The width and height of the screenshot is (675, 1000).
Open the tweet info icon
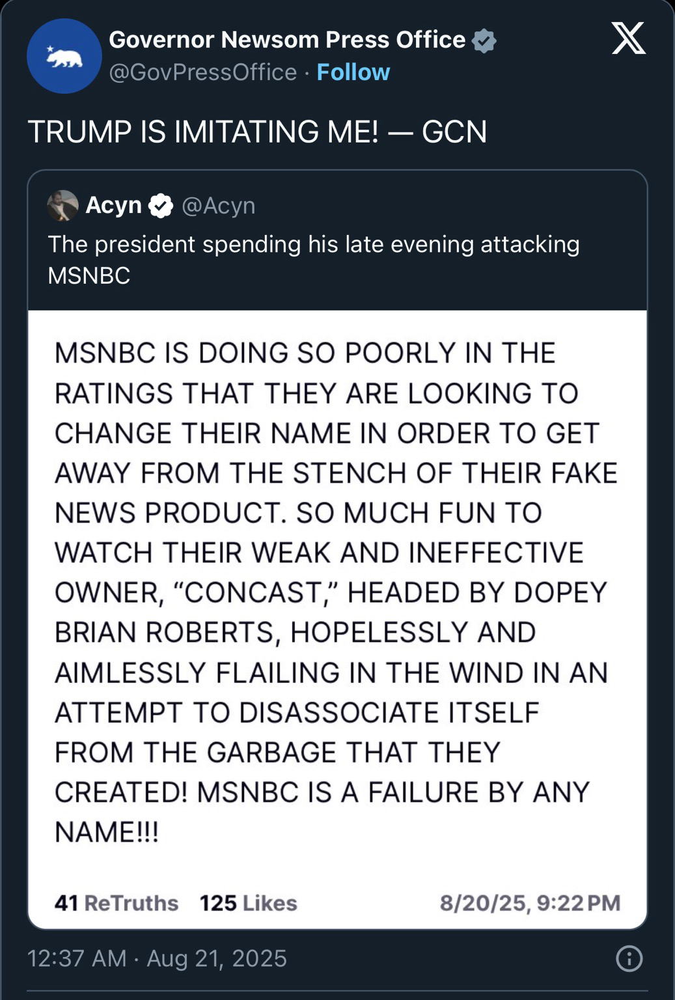click(x=629, y=958)
